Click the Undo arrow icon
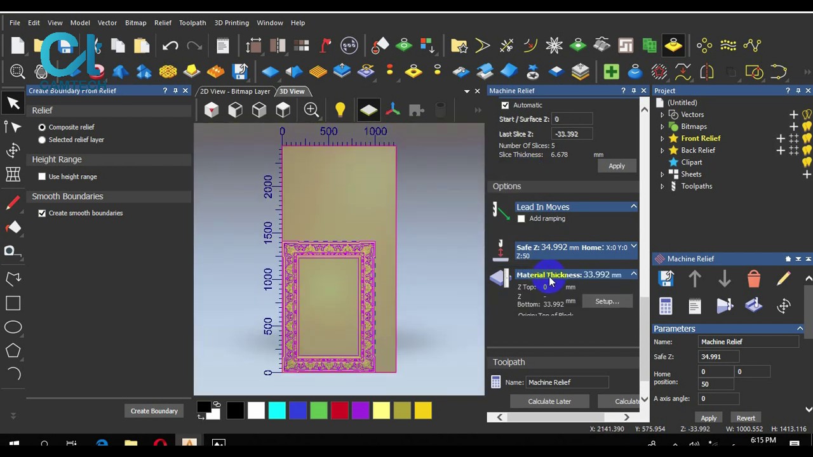 click(170, 45)
